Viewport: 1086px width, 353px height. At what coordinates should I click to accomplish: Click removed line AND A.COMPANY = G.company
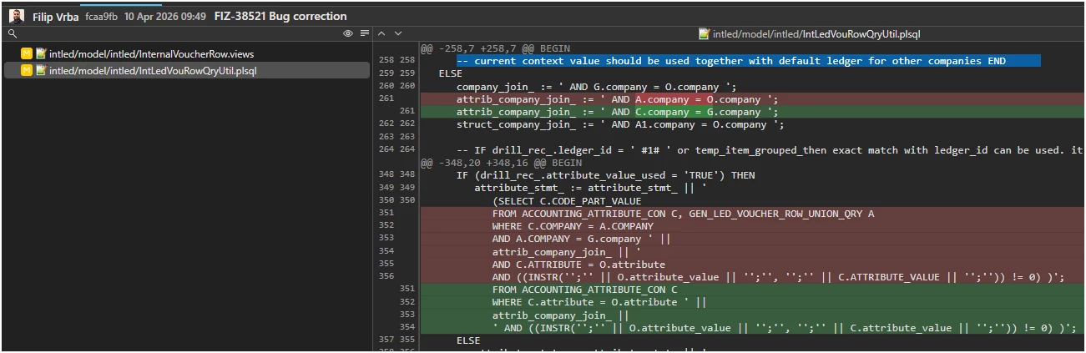tap(582, 239)
